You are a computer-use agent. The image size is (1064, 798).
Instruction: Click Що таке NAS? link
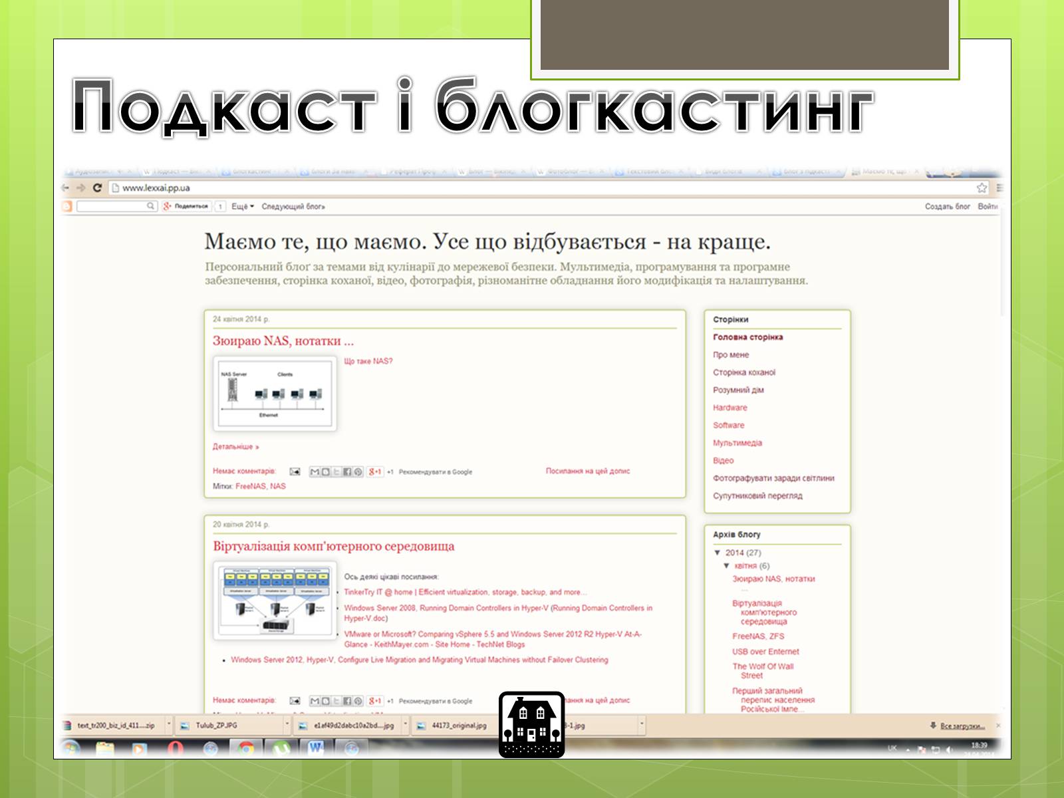pyautogui.click(x=368, y=361)
